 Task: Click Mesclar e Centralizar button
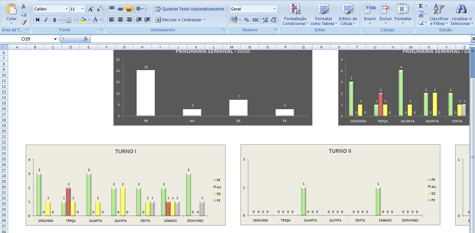(180, 20)
